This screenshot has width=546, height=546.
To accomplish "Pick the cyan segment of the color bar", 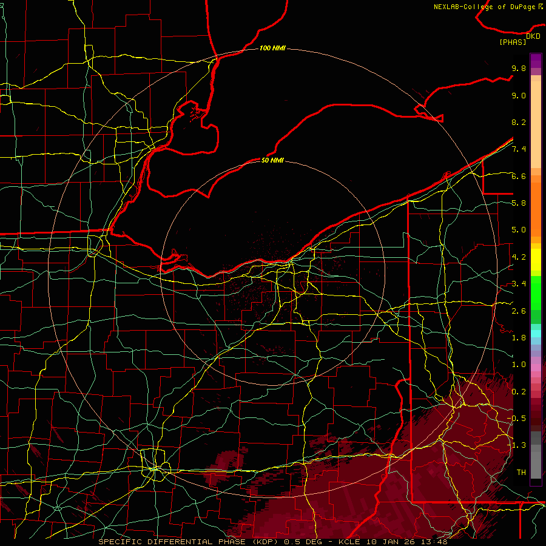I will click(x=536, y=334).
